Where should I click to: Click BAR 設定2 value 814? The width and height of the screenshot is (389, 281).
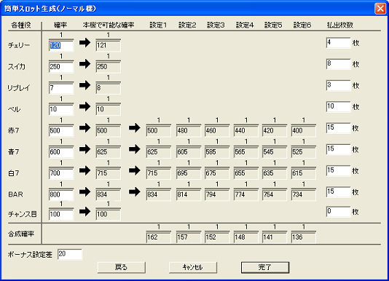[x=188, y=194]
